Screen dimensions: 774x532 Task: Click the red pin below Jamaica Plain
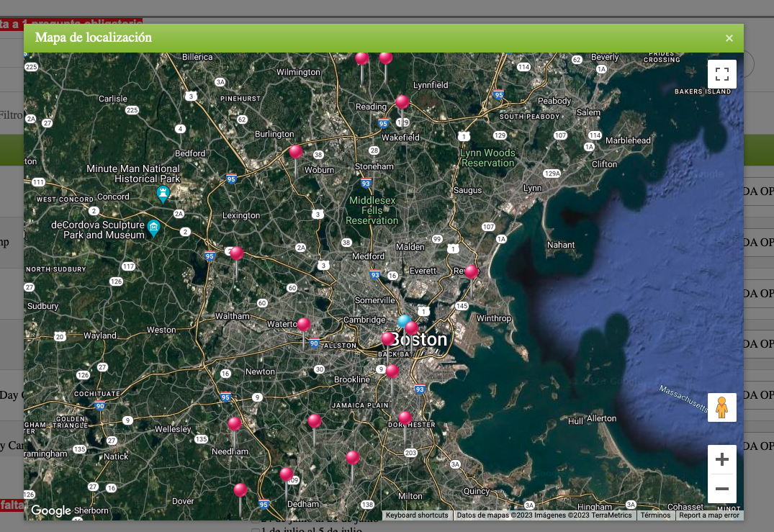tap(315, 421)
